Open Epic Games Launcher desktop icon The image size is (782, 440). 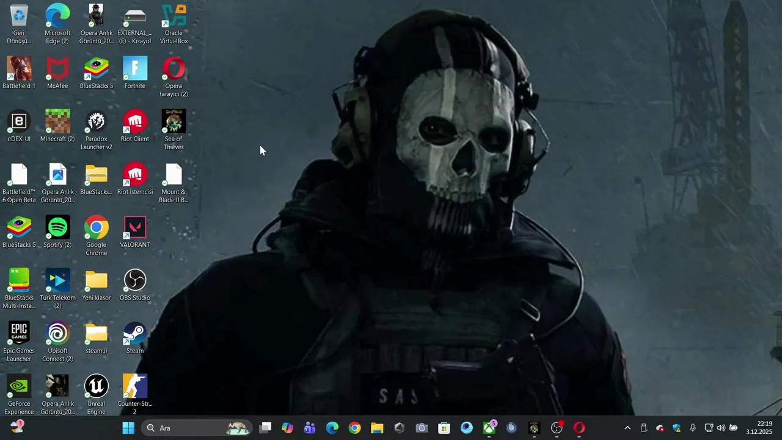pos(19,342)
